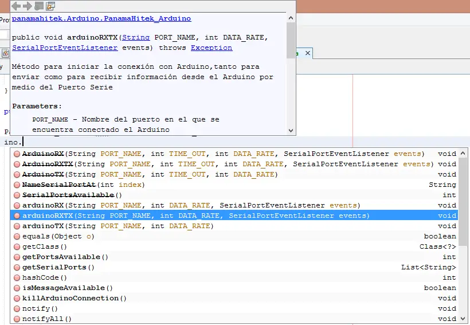This screenshot has width=470, height=325.
Task: Follow the Exception link in Javadoc
Action: [211, 48]
